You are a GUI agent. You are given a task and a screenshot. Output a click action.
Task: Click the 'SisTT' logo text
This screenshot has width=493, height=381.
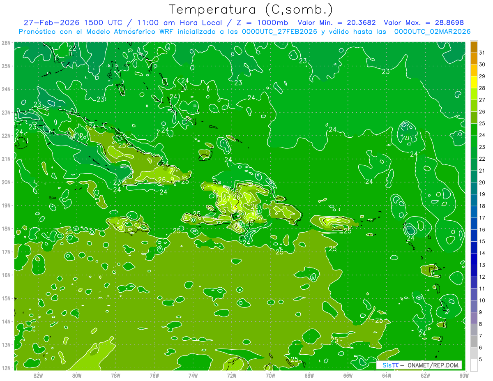click(390, 365)
